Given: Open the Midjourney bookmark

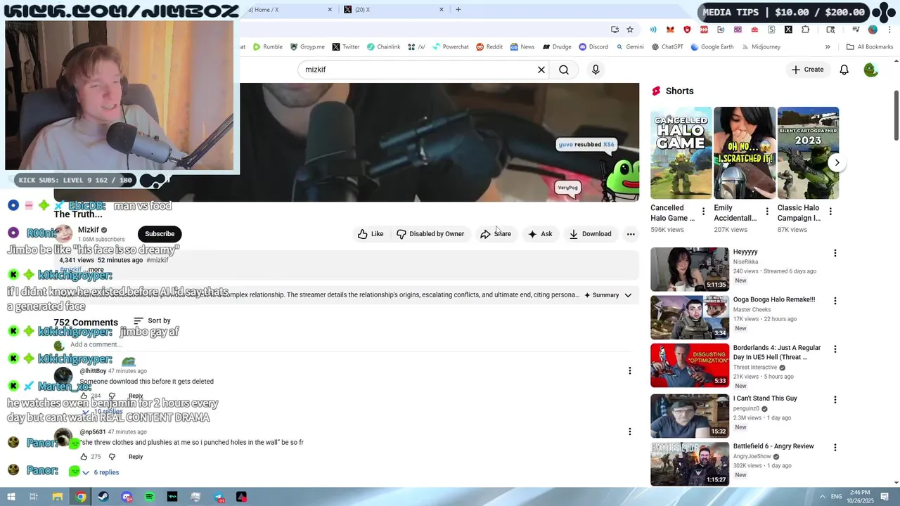Looking at the screenshot, I should (761, 47).
